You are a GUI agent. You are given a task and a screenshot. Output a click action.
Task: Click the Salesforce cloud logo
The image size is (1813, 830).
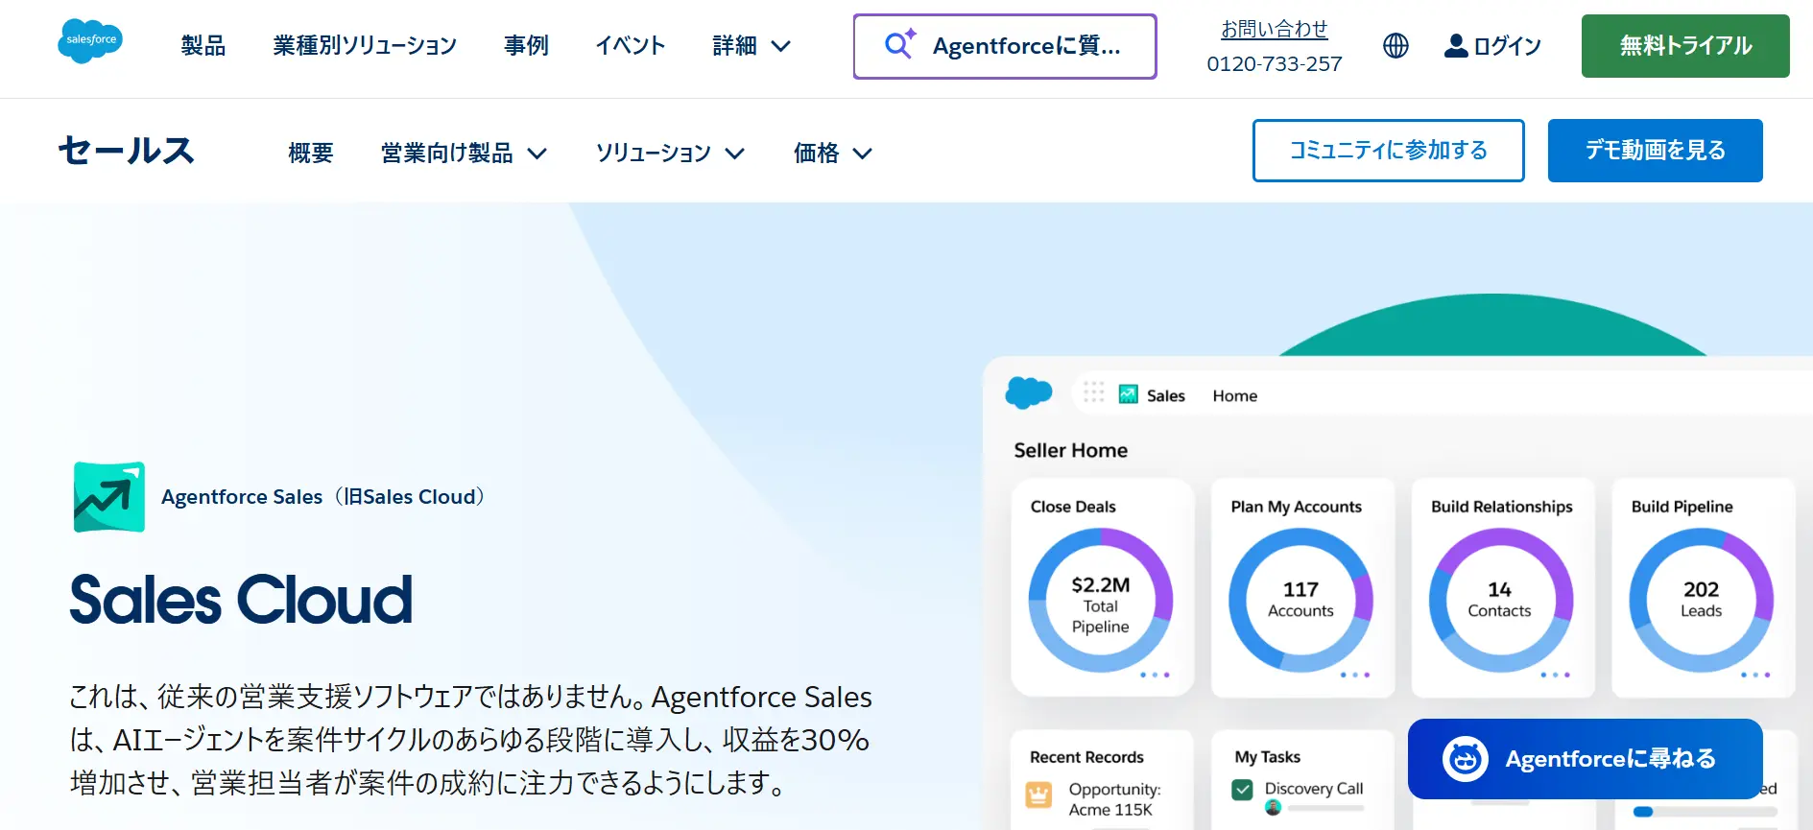point(90,41)
